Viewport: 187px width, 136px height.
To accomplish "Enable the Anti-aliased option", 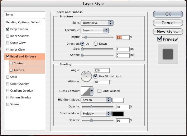I will point(99,91).
